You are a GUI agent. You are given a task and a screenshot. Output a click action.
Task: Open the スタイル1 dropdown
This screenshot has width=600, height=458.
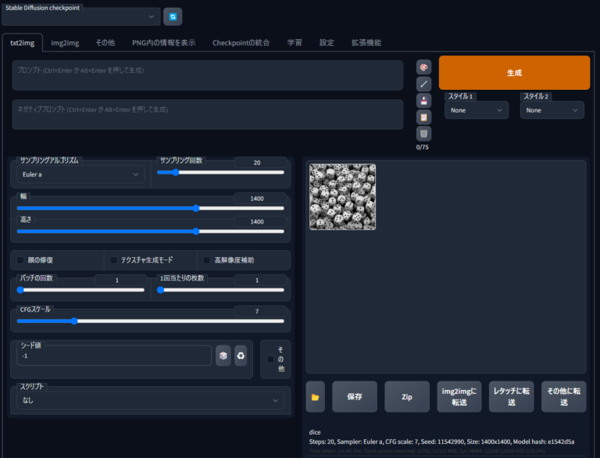[477, 110]
